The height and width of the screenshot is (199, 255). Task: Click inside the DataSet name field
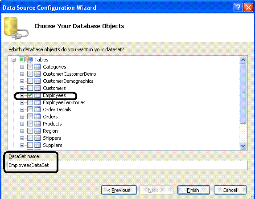(127, 165)
